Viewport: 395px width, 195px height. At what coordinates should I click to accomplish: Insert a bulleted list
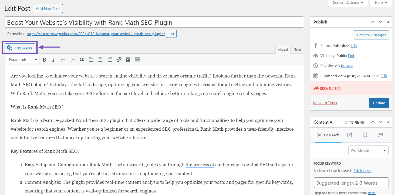(x=63, y=60)
